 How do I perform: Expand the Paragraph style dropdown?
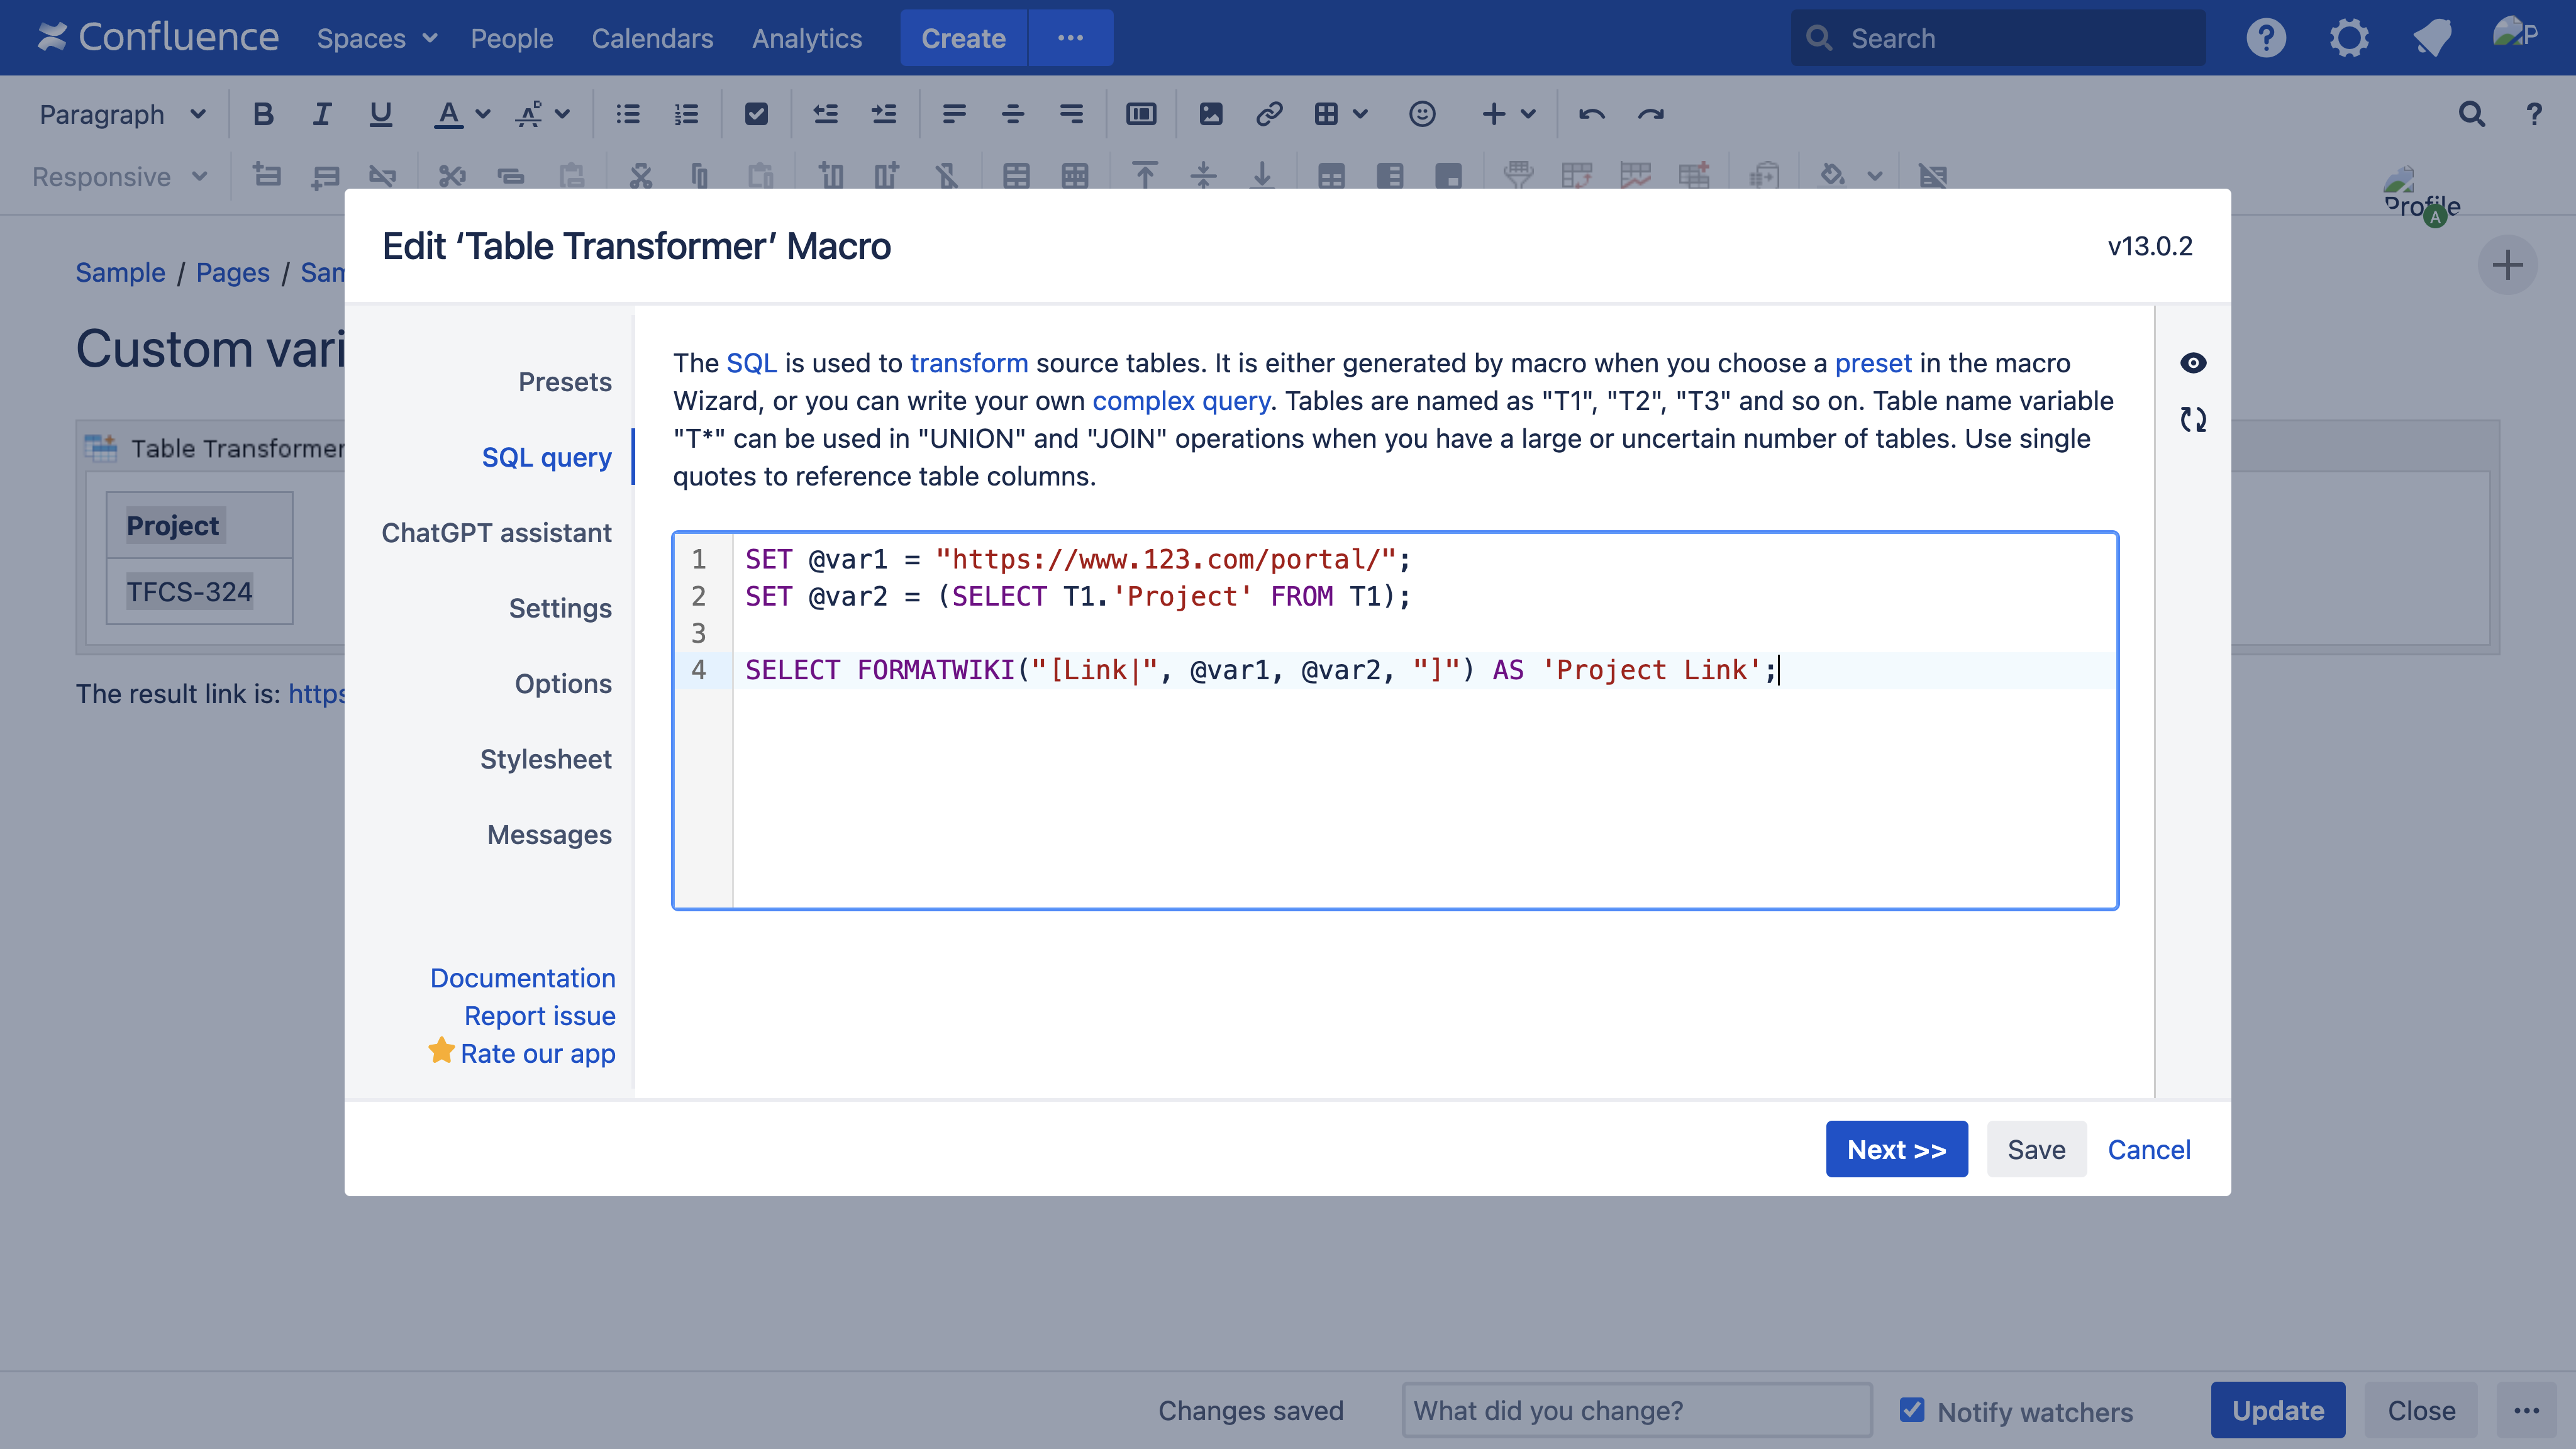pos(122,114)
